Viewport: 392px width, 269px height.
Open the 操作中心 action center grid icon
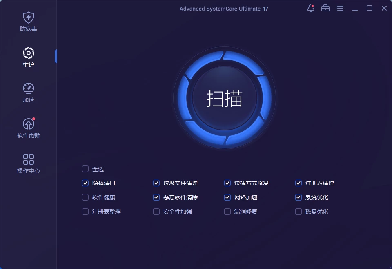tap(28, 159)
